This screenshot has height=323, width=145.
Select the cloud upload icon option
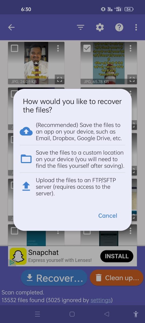tap(26, 132)
